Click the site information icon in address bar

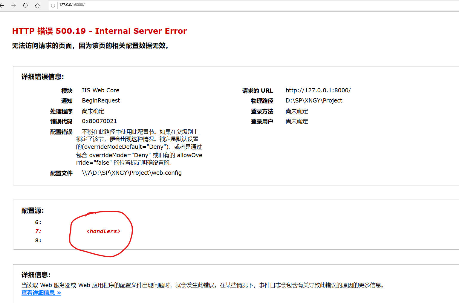(53, 5)
